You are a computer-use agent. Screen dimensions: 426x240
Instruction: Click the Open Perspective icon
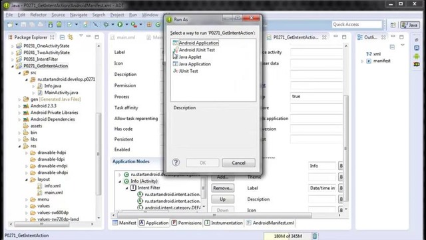393,25
